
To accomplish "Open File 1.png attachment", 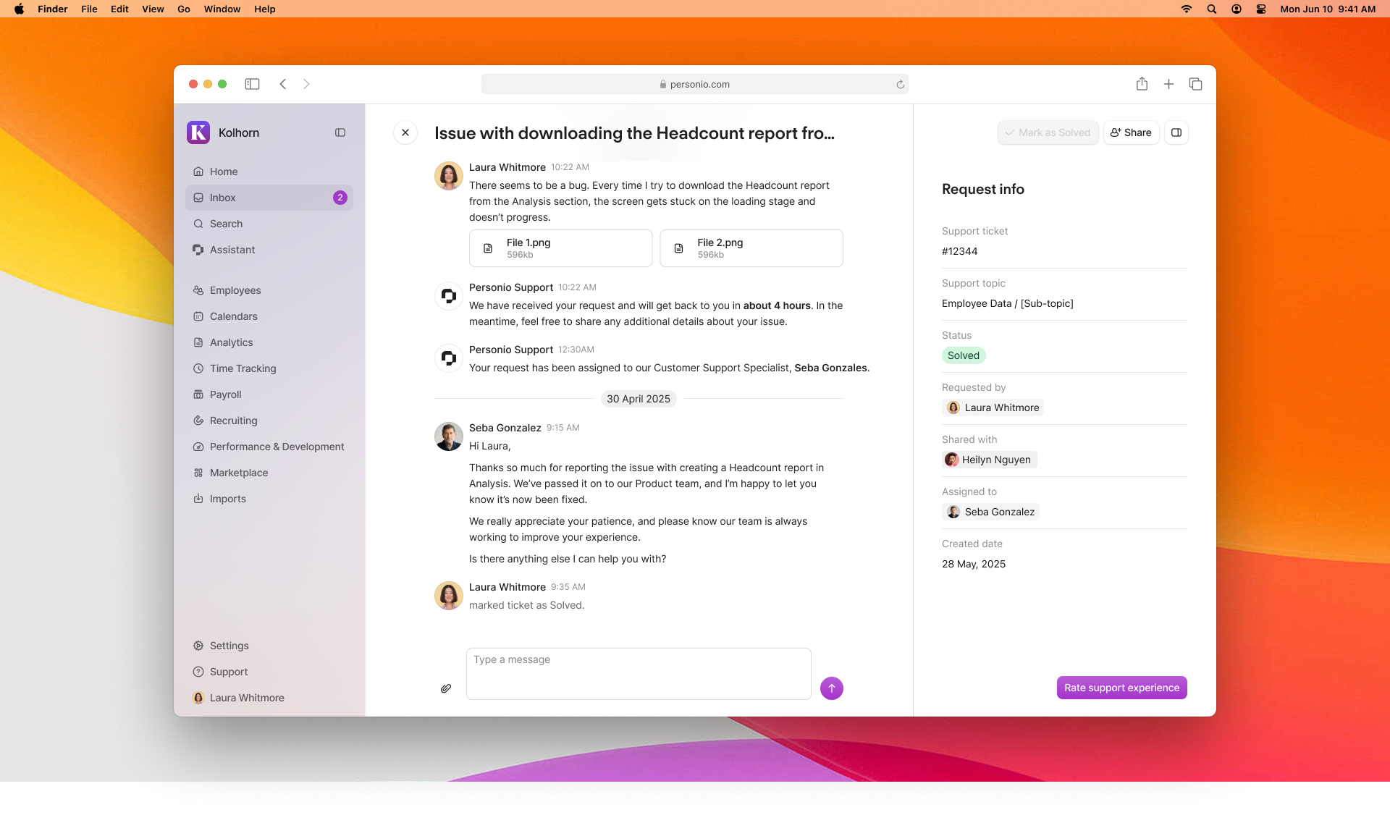I will [x=560, y=248].
